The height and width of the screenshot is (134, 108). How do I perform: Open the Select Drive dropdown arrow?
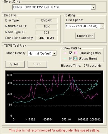[x=93, y=7]
